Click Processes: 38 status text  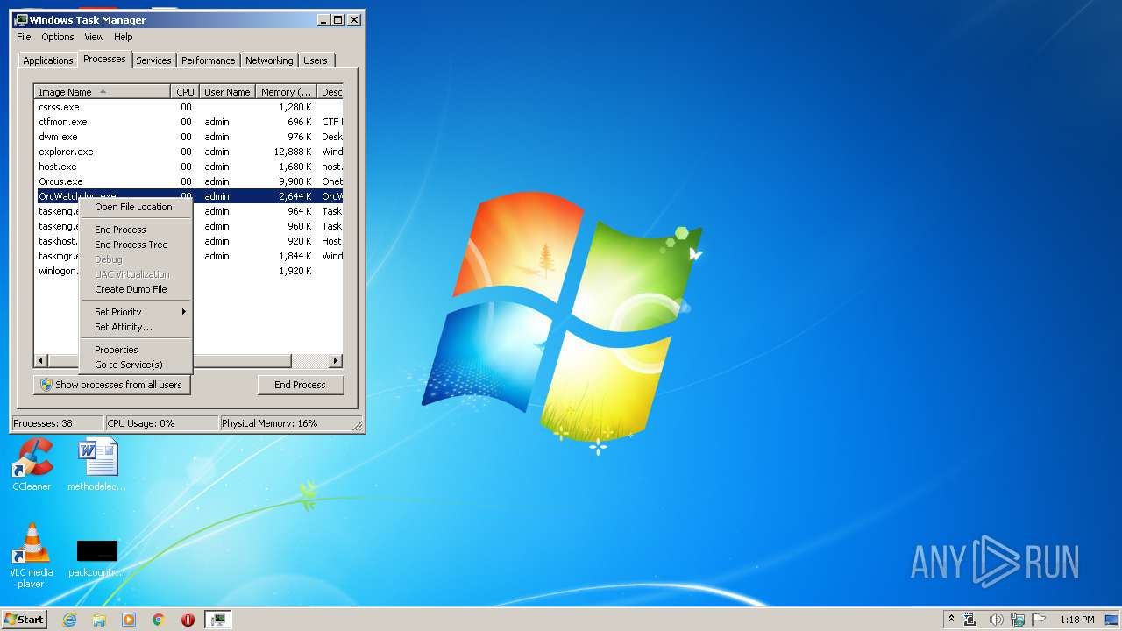point(43,423)
